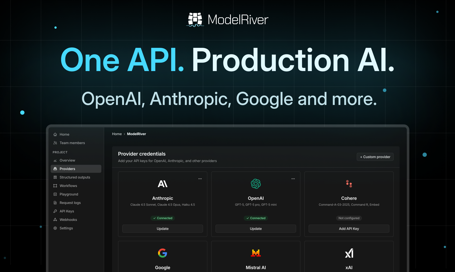Click the ModelRiver boat logo
Viewport: 455px width, 272px height.
click(195, 19)
